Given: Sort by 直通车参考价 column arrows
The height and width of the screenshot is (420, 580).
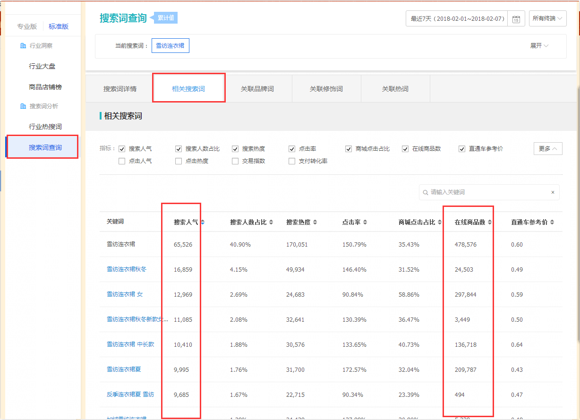Looking at the screenshot, I should click(x=552, y=222).
